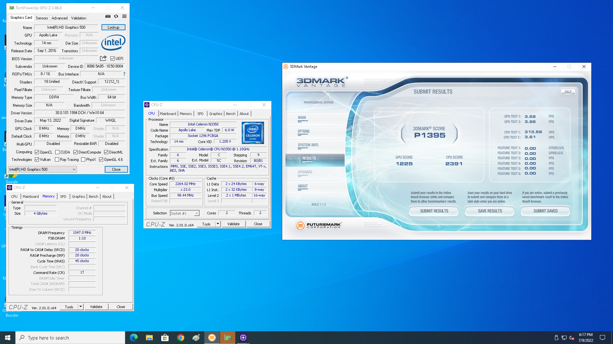The width and height of the screenshot is (613, 344).
Task: Click the USB safely remove tray icon
Action: click(x=556, y=338)
